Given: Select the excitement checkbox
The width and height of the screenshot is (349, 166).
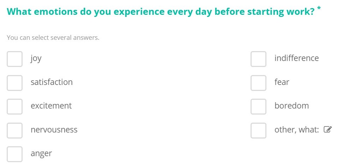Looking at the screenshot, I should click(x=15, y=107).
